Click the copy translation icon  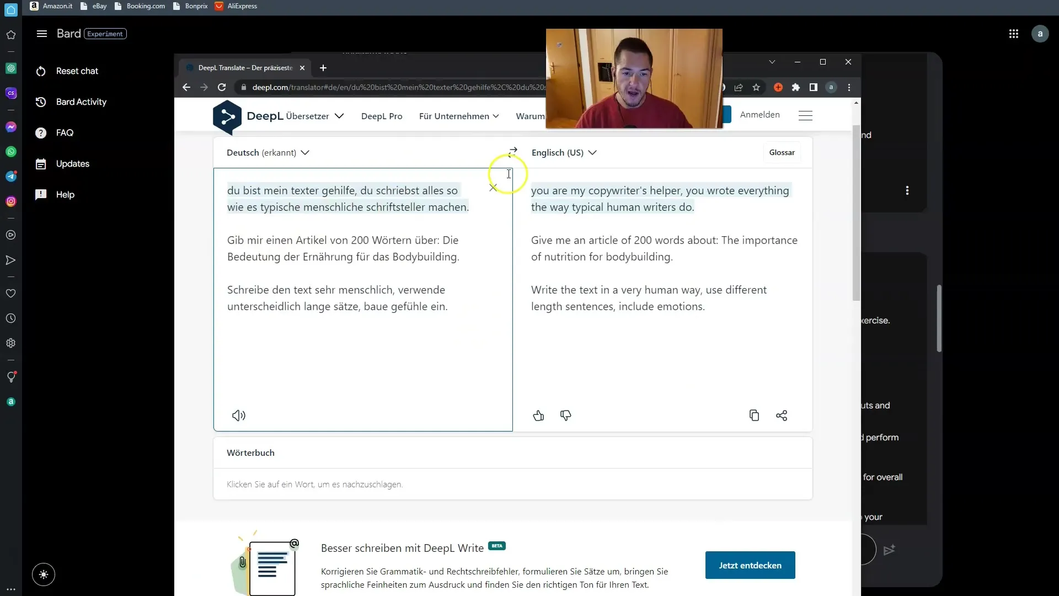point(754,415)
